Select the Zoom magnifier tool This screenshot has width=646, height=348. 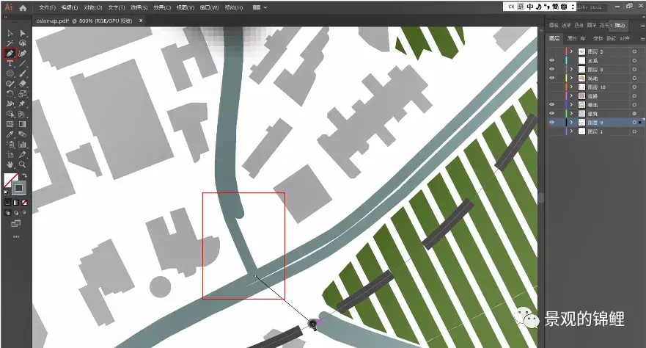(x=23, y=164)
